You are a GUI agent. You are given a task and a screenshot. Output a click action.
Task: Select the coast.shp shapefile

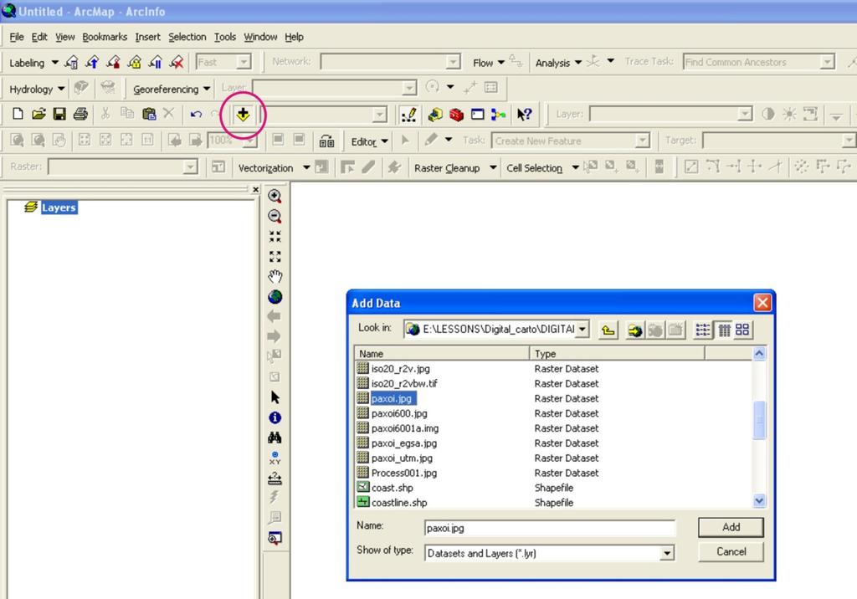392,488
